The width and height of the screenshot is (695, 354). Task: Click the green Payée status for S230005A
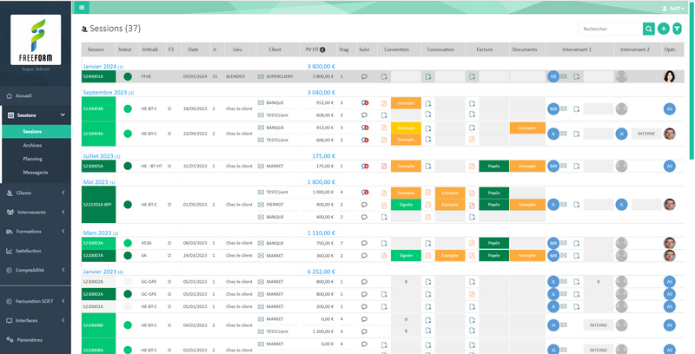pyautogui.click(x=493, y=166)
